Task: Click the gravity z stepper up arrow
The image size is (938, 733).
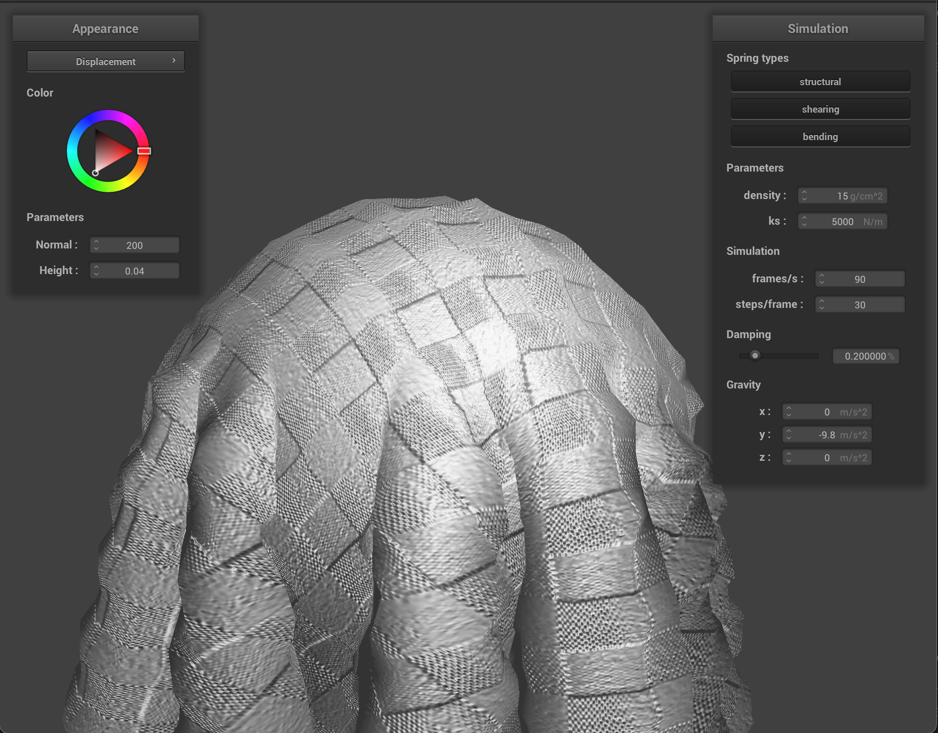Action: tap(789, 454)
